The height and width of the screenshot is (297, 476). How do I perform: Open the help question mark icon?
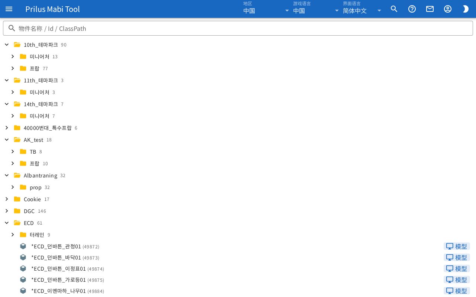point(412,9)
